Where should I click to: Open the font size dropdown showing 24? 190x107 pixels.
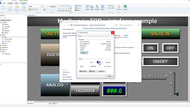(46, 7)
